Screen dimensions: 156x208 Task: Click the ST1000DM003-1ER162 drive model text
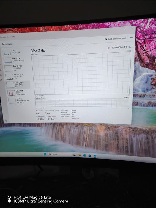[x=120, y=47]
